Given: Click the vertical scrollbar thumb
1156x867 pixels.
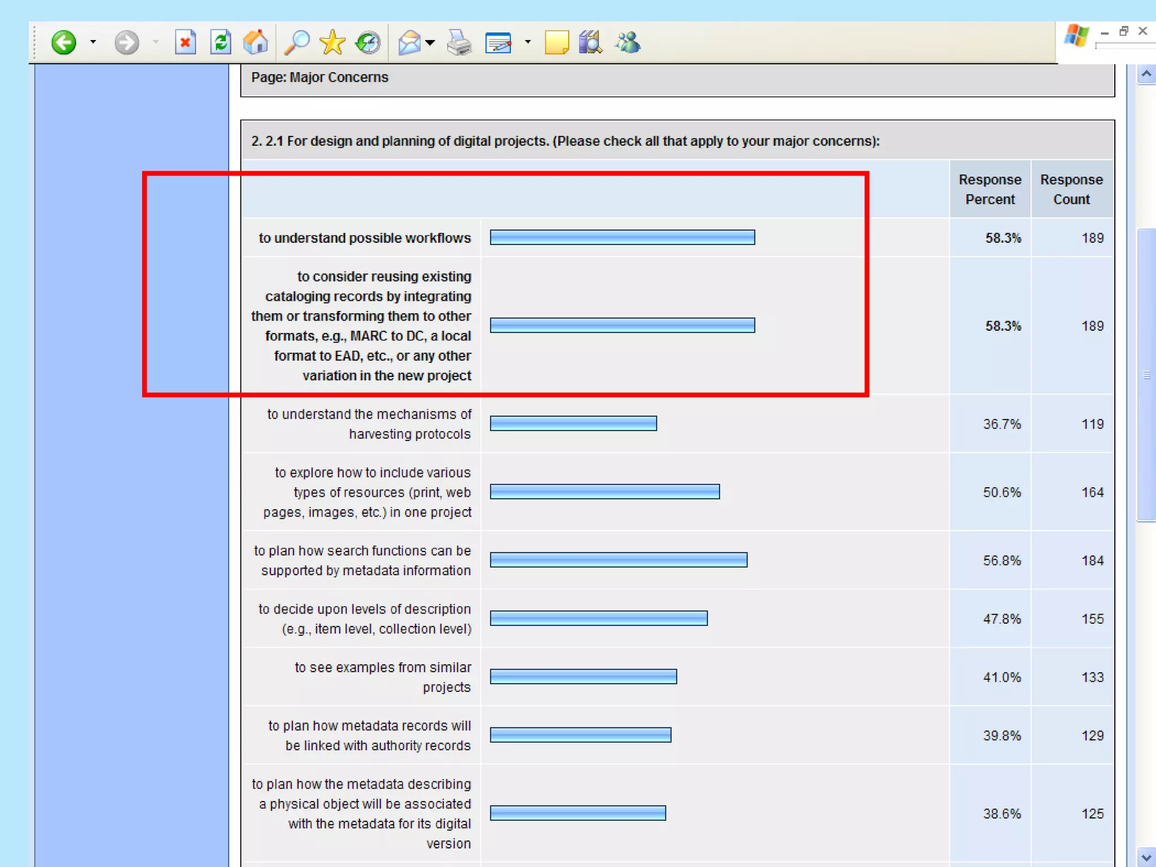Looking at the screenshot, I should point(1146,375).
